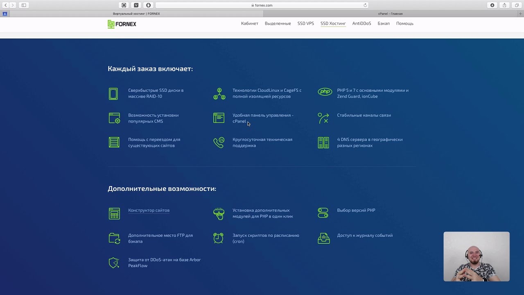Open the Помощь menu item
The height and width of the screenshot is (295, 524).
point(405,23)
